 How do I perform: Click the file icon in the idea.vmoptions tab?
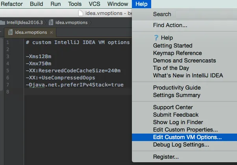[x=10, y=32]
